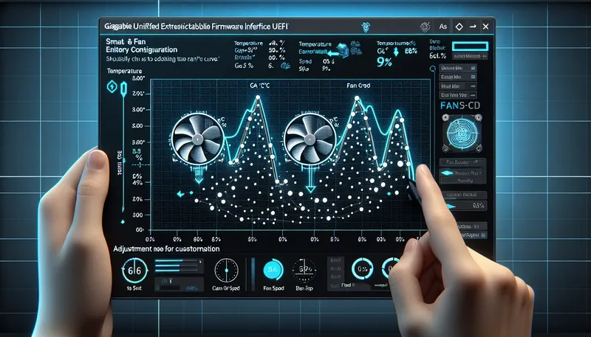
Task: Click the cyan up-down arrow icon beside 68%
Action: coord(396,52)
